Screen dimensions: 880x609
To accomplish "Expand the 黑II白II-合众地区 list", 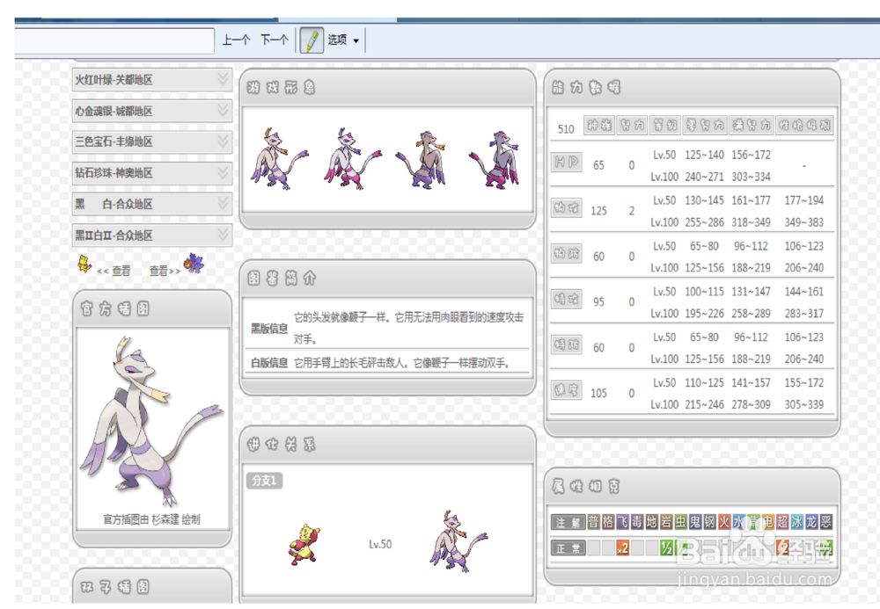I will 151,236.
